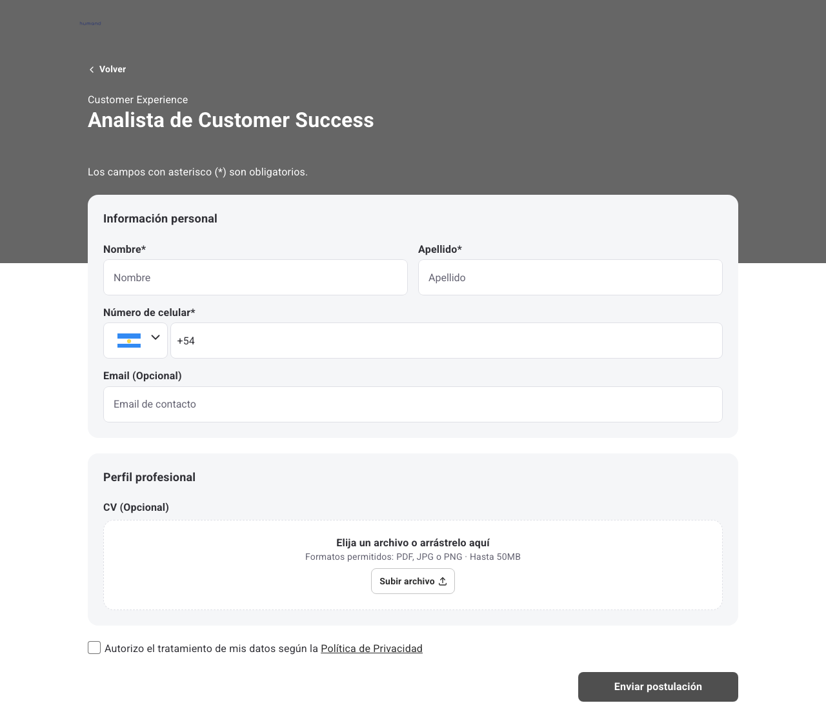The height and width of the screenshot is (703, 826).
Task: Expand the country code dropdown chevron
Action: click(x=156, y=337)
